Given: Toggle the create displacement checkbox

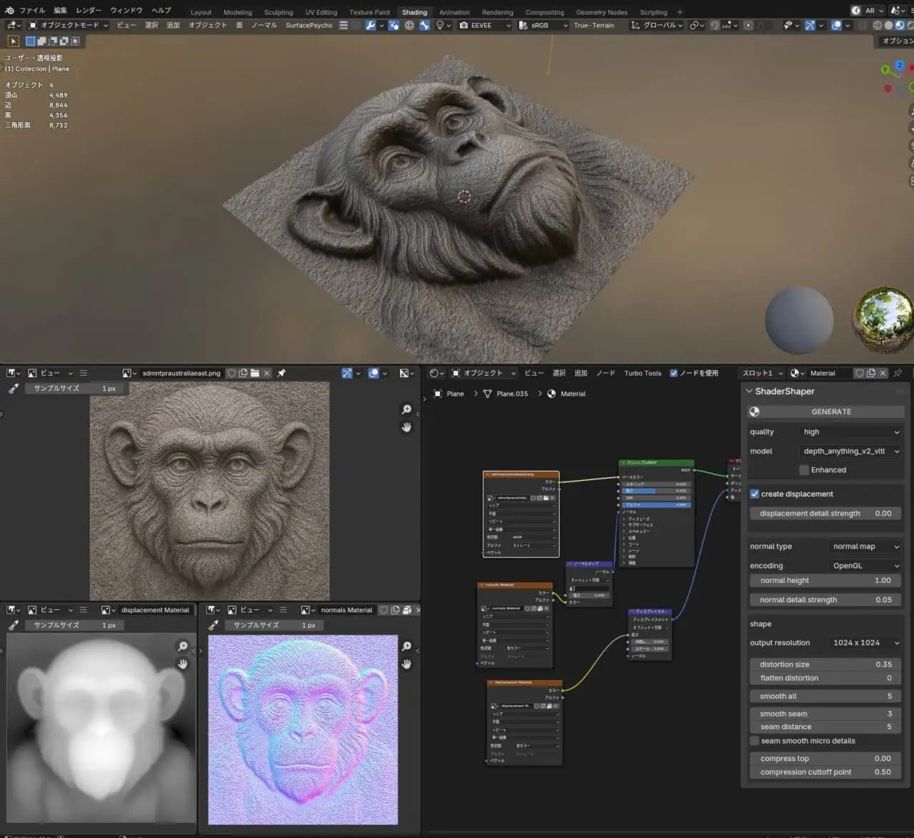Looking at the screenshot, I should click(x=755, y=494).
